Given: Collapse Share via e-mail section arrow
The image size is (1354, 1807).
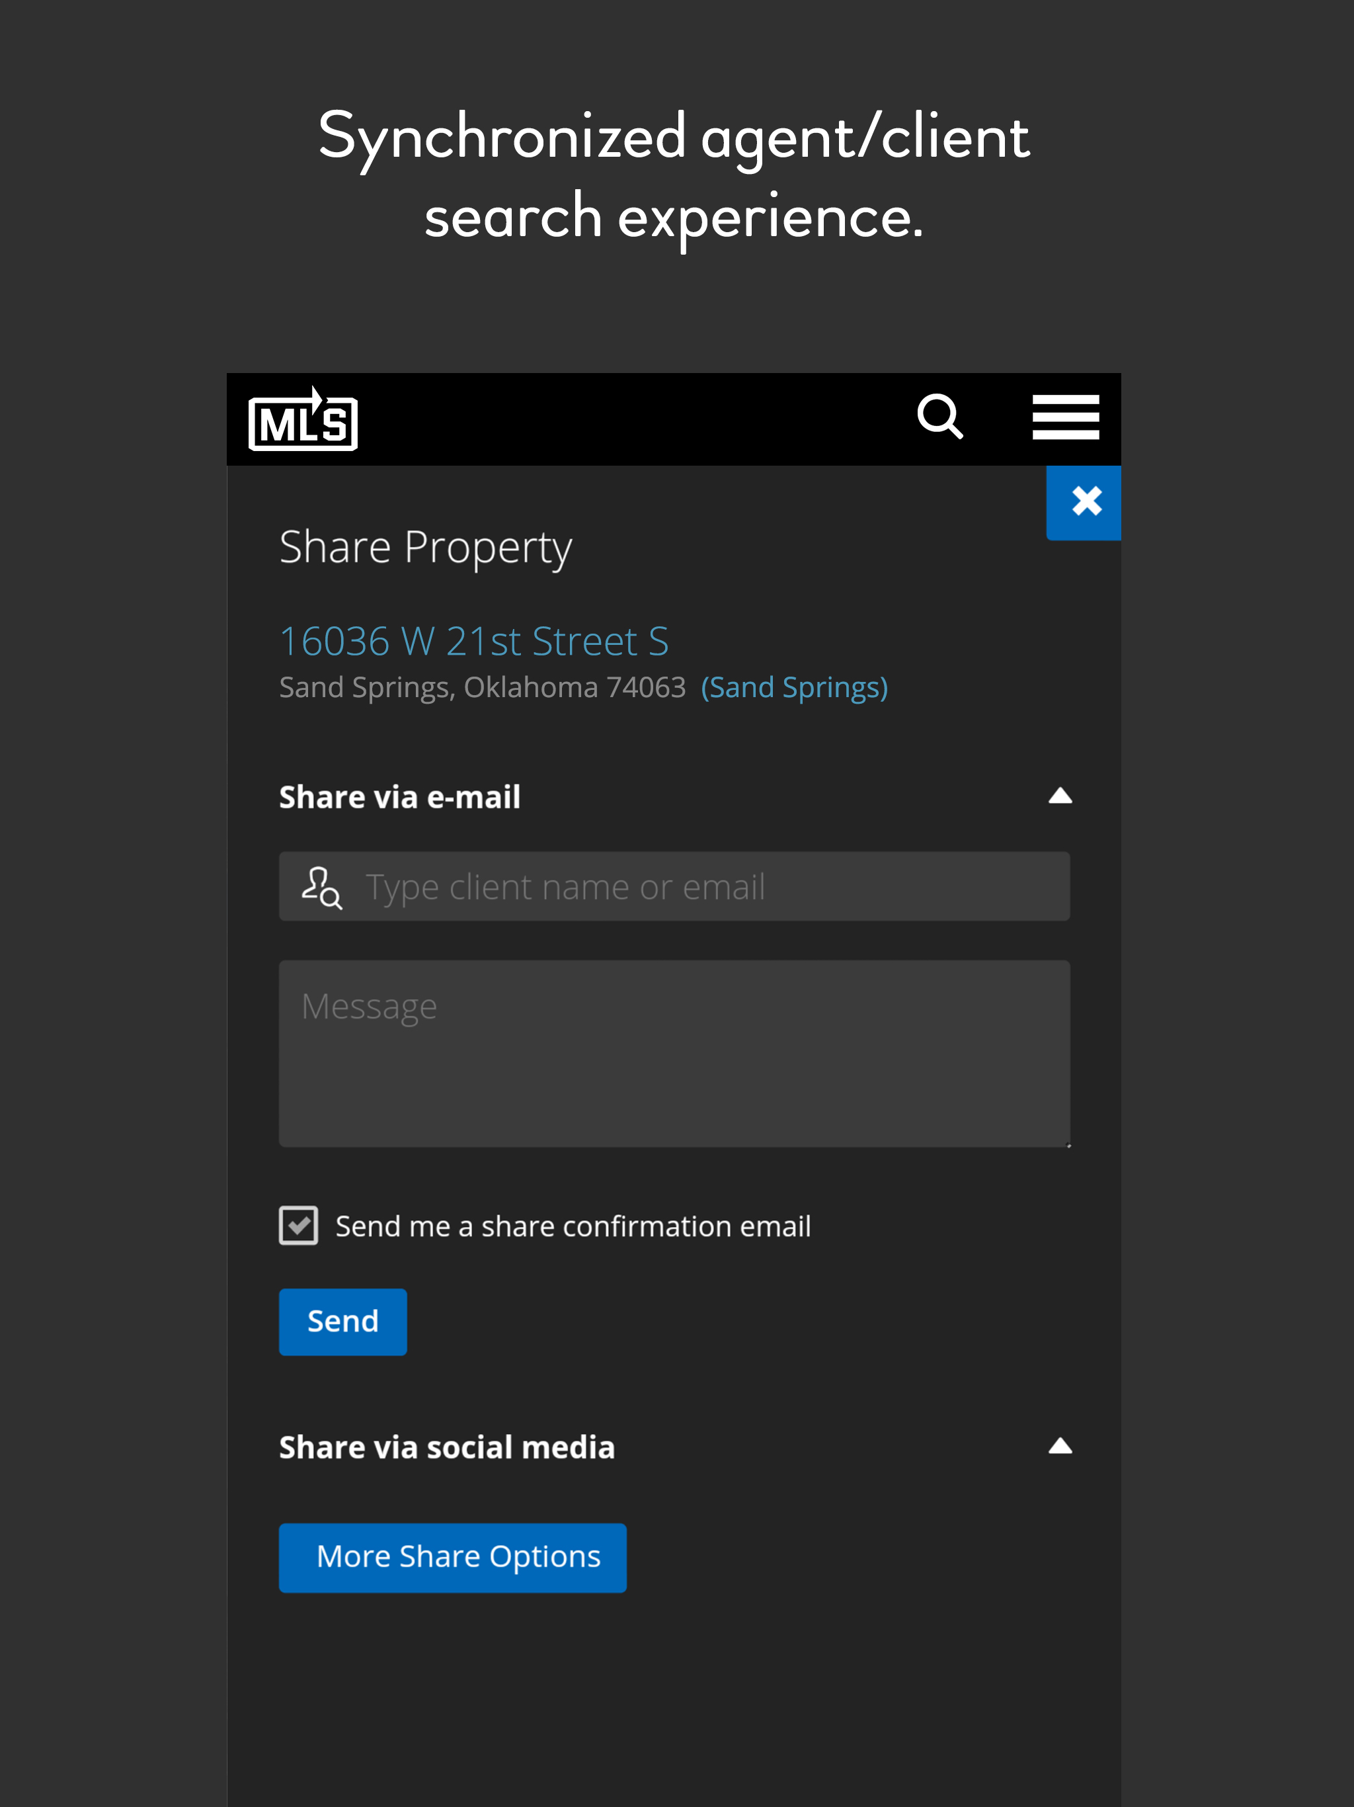Looking at the screenshot, I should (x=1059, y=796).
